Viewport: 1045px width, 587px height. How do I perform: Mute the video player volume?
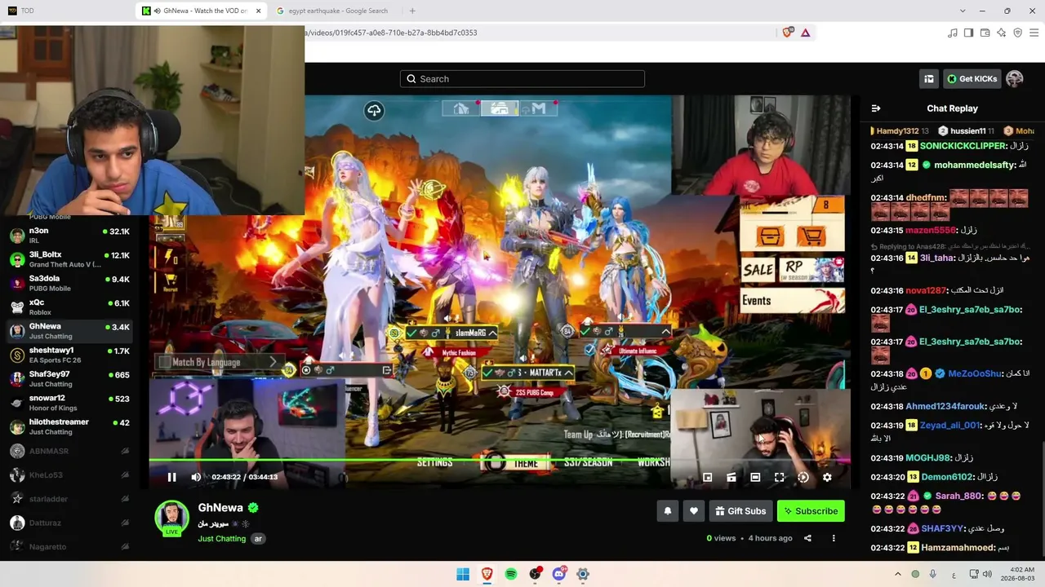click(x=196, y=477)
